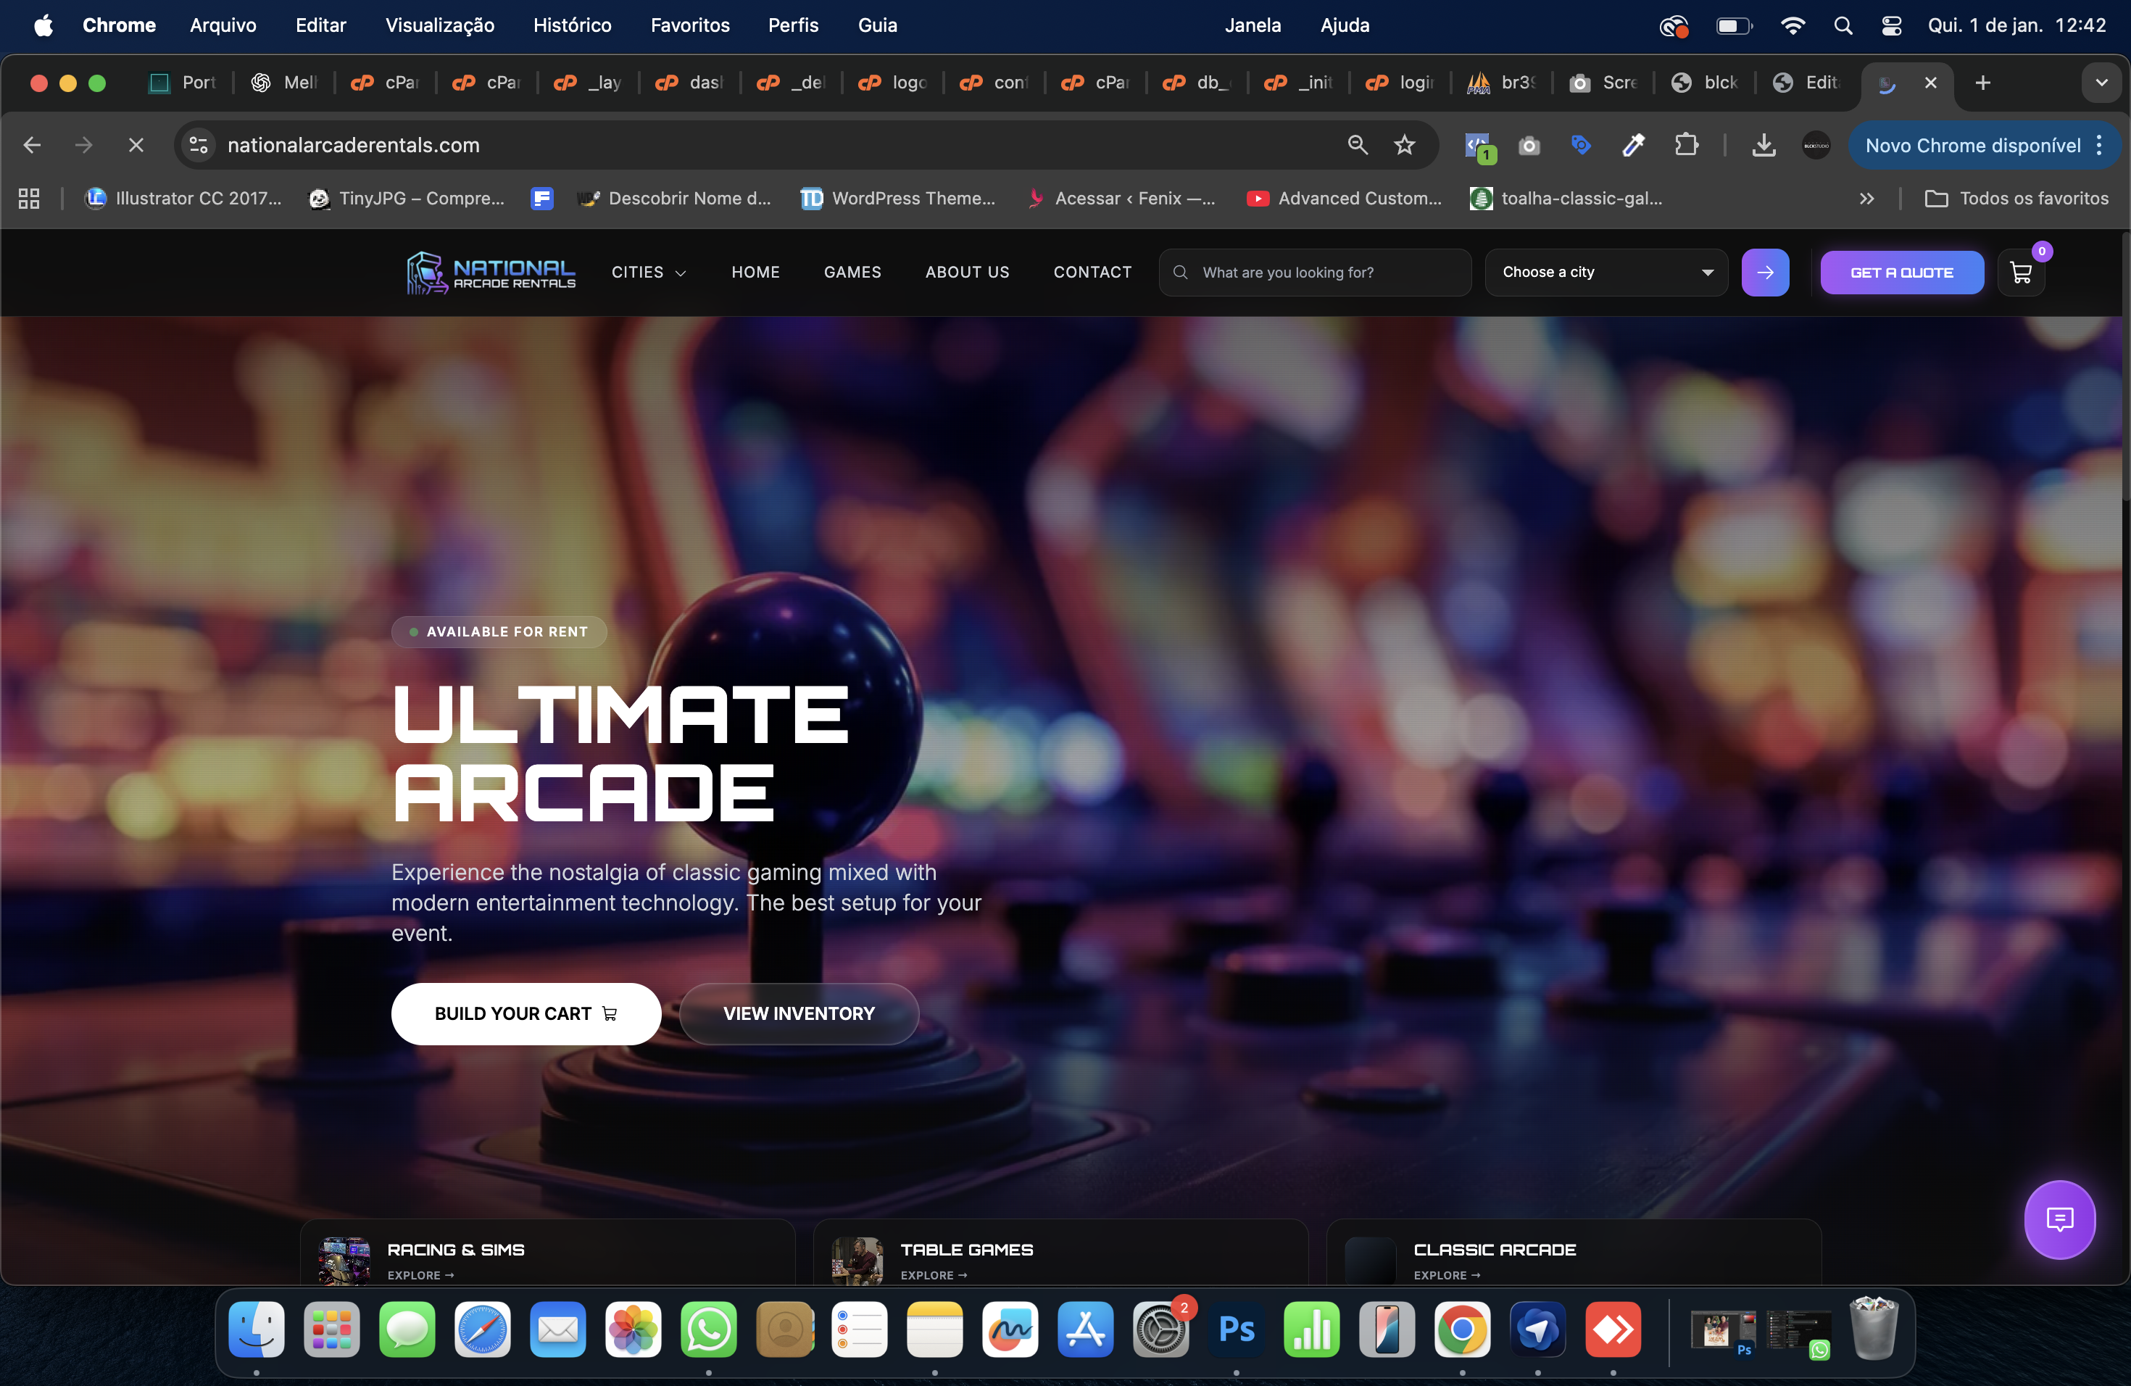Click the downloads icon in the Chrome toolbar

point(1763,145)
